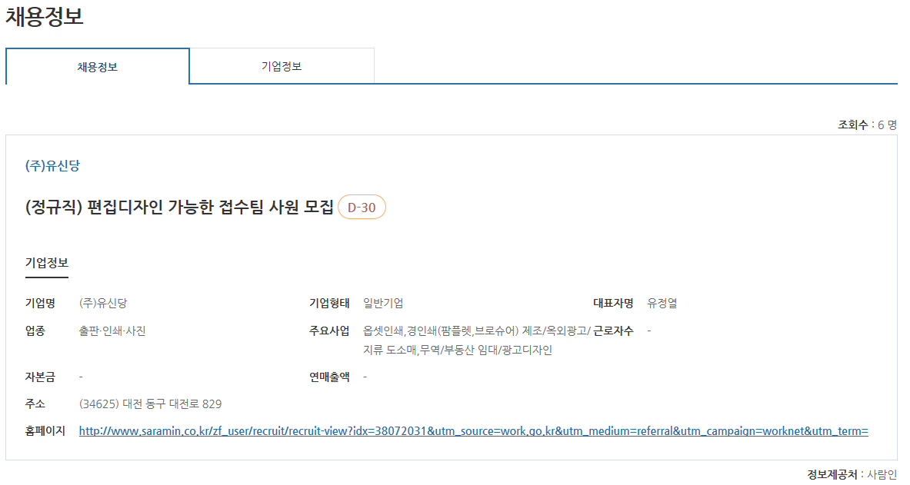
Task: Click the 자본금 label
Action: tap(40, 377)
